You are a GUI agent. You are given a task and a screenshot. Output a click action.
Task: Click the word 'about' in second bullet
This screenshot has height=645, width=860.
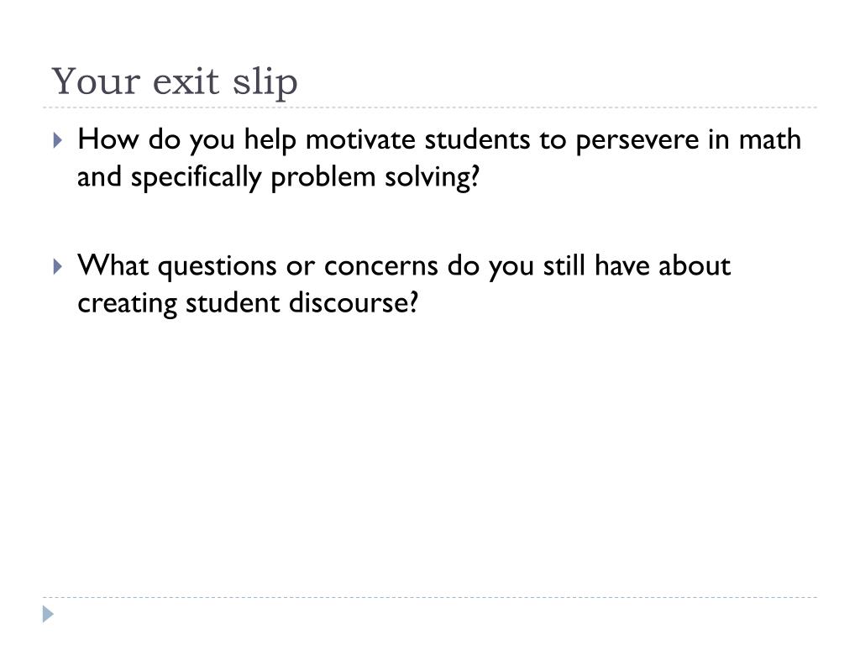click(x=695, y=265)
